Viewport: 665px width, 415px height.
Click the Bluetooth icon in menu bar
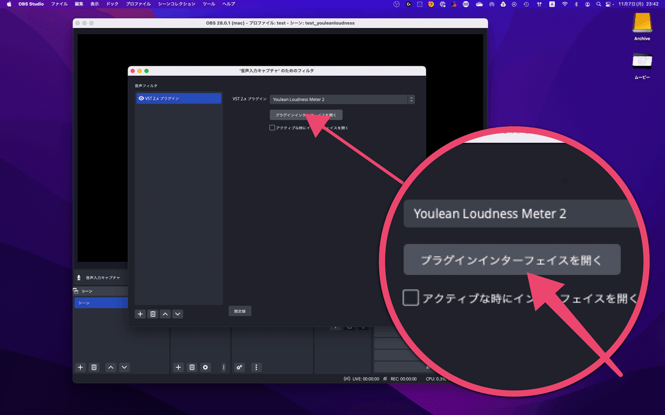coord(576,4)
